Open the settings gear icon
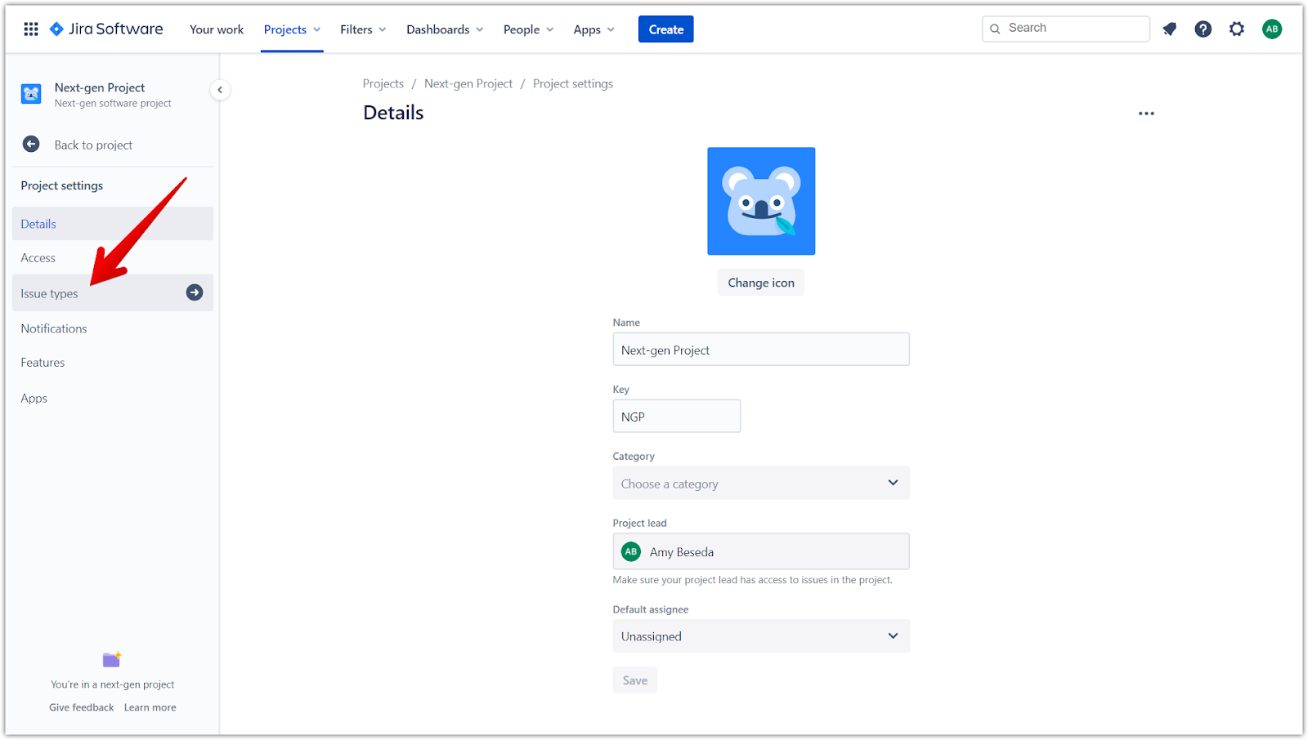The height and width of the screenshot is (740, 1308). coord(1237,29)
